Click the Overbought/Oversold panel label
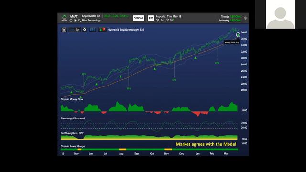 73,118
